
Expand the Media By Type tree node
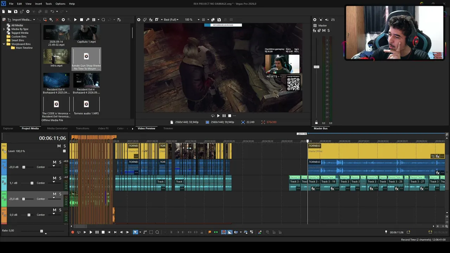point(4,29)
